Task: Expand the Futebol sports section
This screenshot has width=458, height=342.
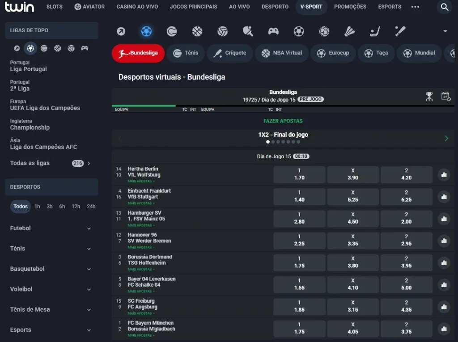Action: tap(51, 228)
